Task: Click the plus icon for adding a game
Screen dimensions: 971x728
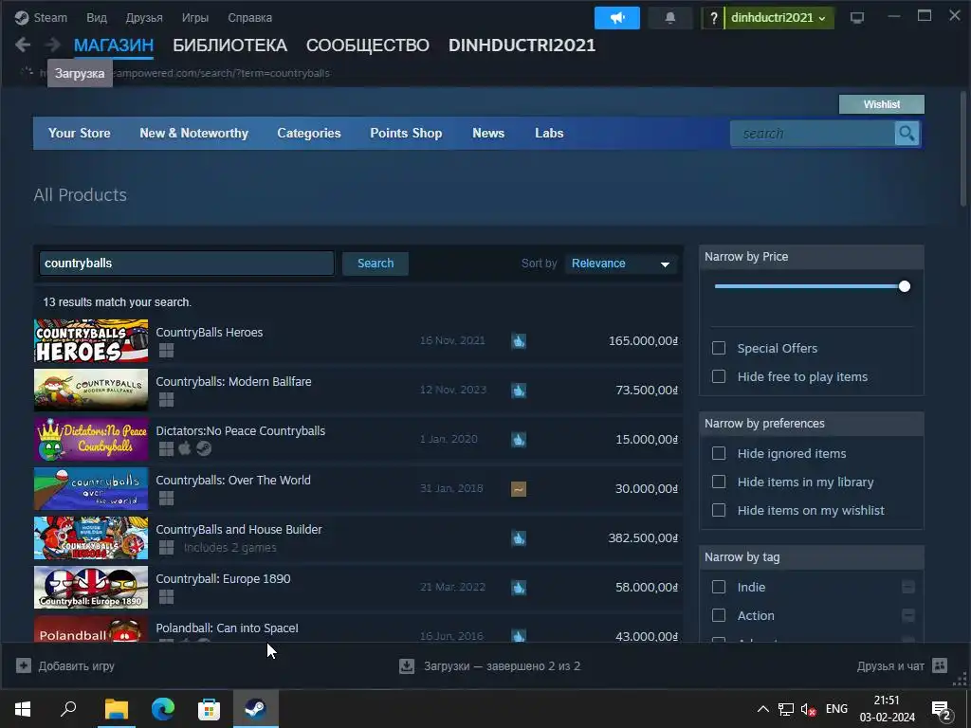Action: (24, 666)
